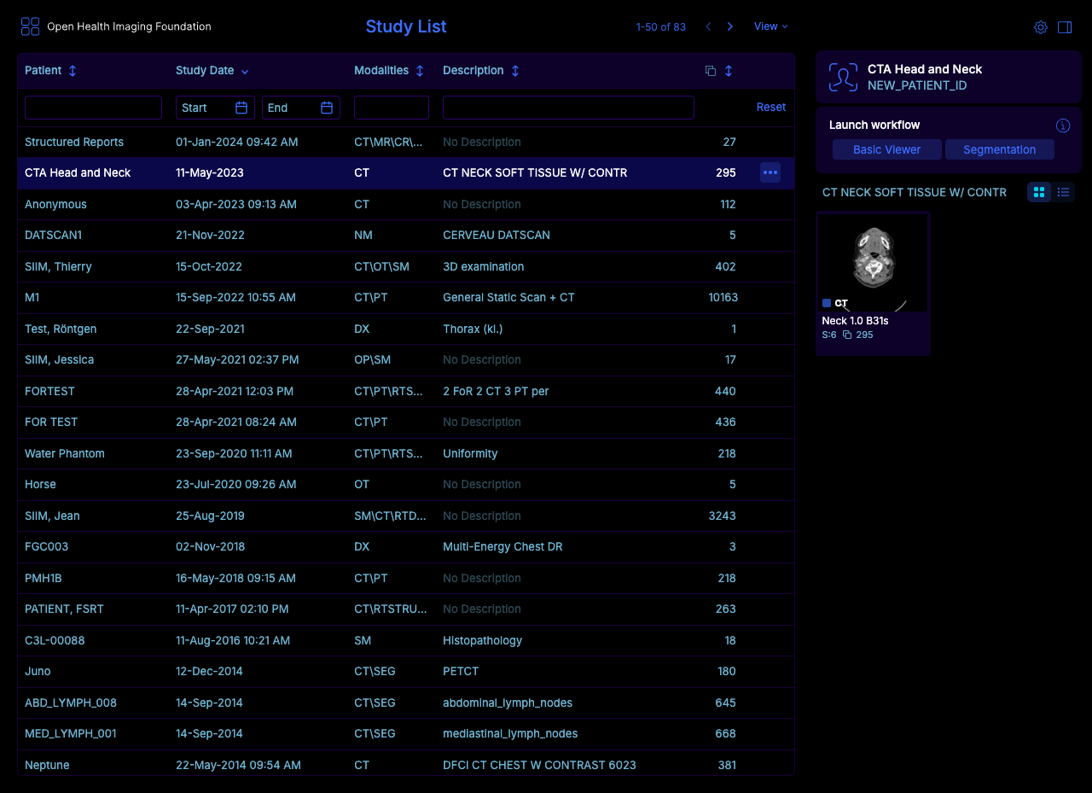Select the FORTEST study row
The height and width of the screenshot is (793, 1092).
(405, 391)
